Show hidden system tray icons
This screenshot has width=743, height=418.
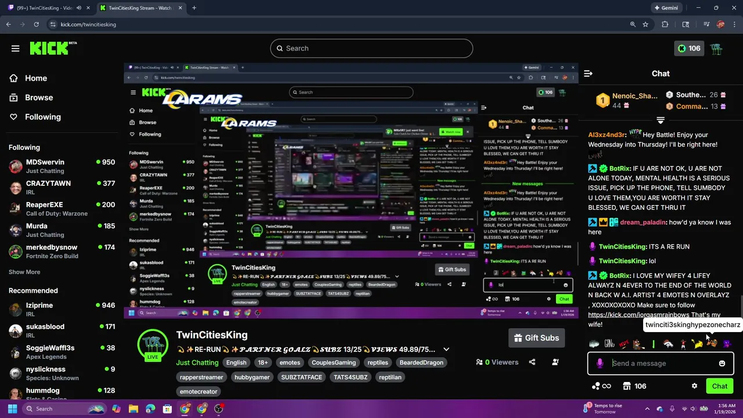647,409
